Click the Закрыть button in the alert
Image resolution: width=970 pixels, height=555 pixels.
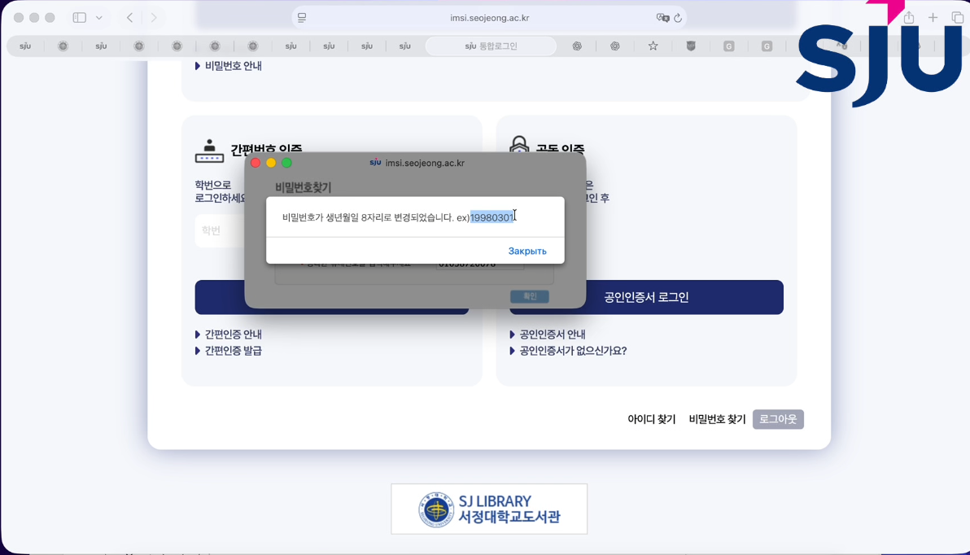(x=527, y=251)
